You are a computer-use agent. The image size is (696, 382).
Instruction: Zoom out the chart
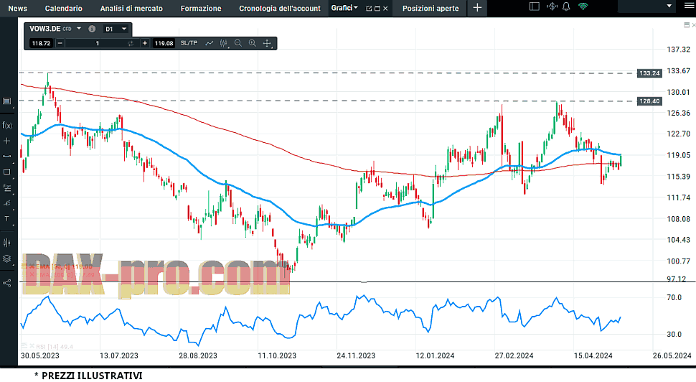[x=238, y=43]
